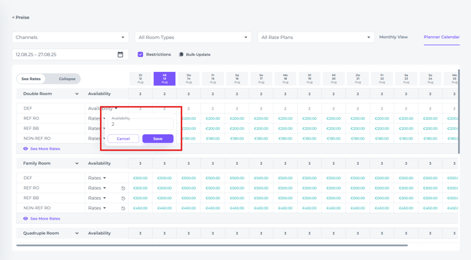Select the Mo 18 Aug date column header
471x260 pixels.
(x=285, y=79)
